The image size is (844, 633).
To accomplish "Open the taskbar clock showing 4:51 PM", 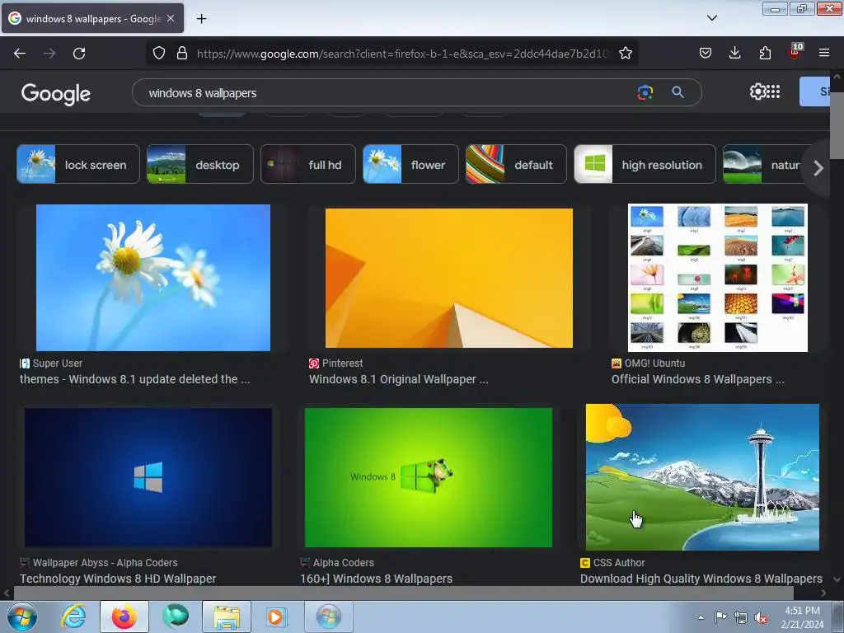I will pyautogui.click(x=802, y=617).
